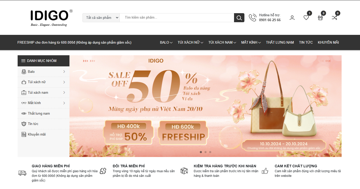Click the backpack icon beside Balo
Image resolution: width=360 pixels, height=189 pixels.
pos(24,72)
